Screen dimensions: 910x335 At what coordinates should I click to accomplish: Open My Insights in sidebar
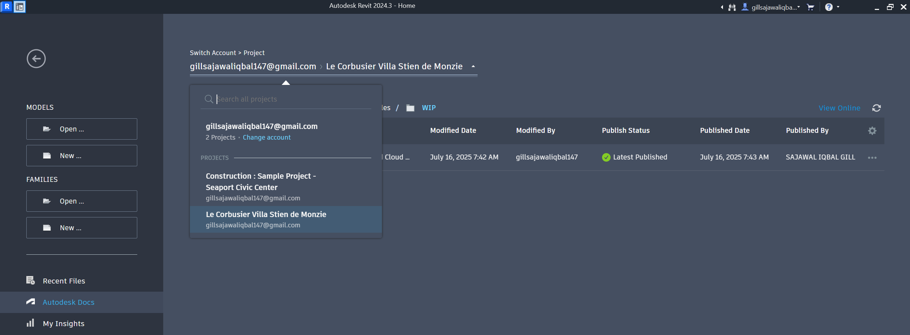pyautogui.click(x=81, y=324)
